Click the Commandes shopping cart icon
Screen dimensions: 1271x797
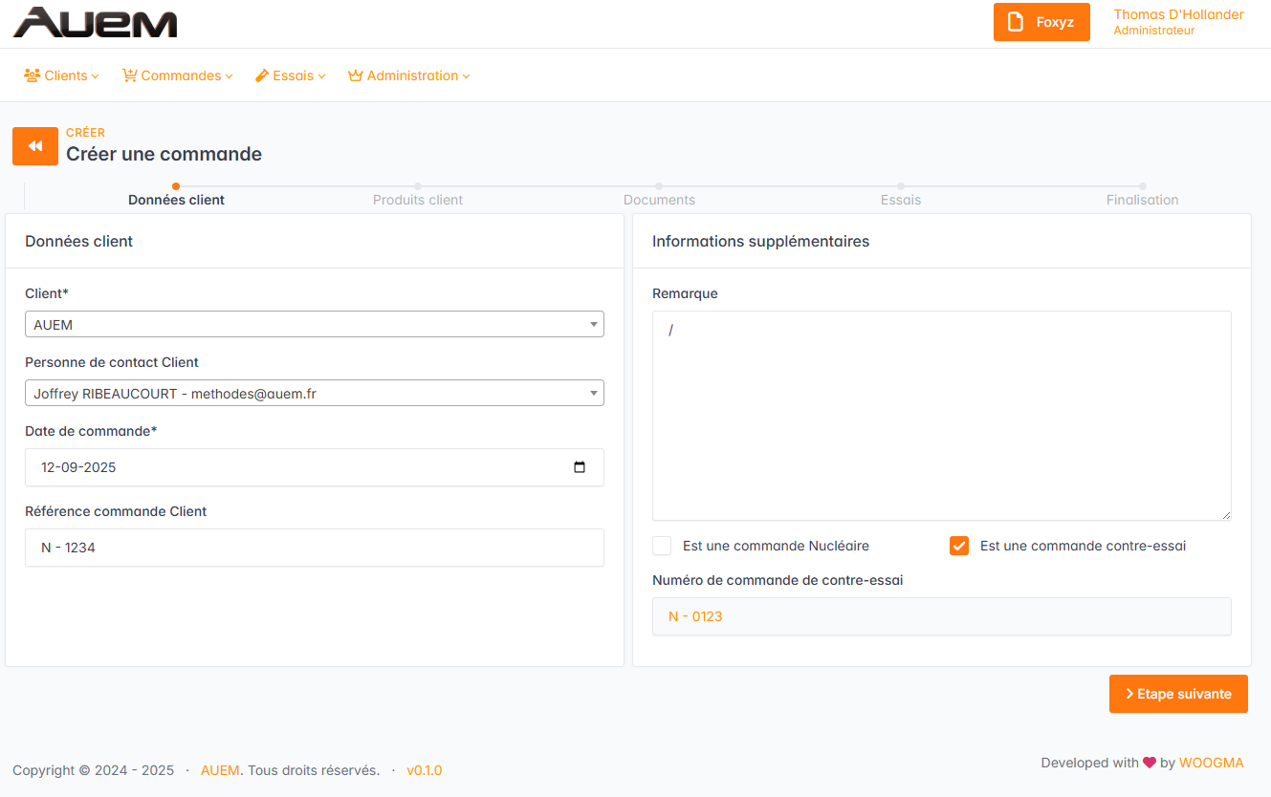(129, 75)
